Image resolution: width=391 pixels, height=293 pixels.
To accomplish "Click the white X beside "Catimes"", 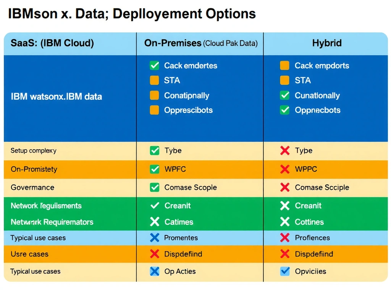I will click(155, 222).
